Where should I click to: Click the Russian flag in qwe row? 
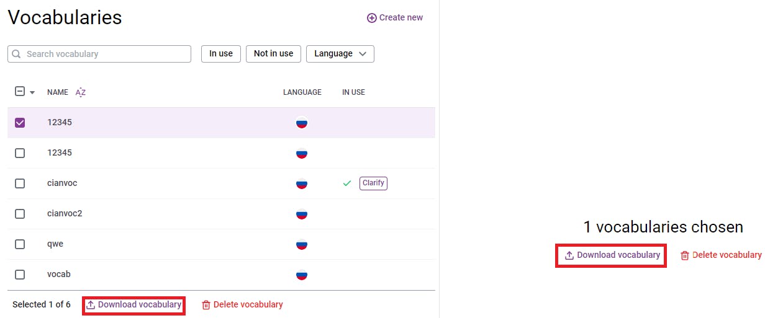302,244
